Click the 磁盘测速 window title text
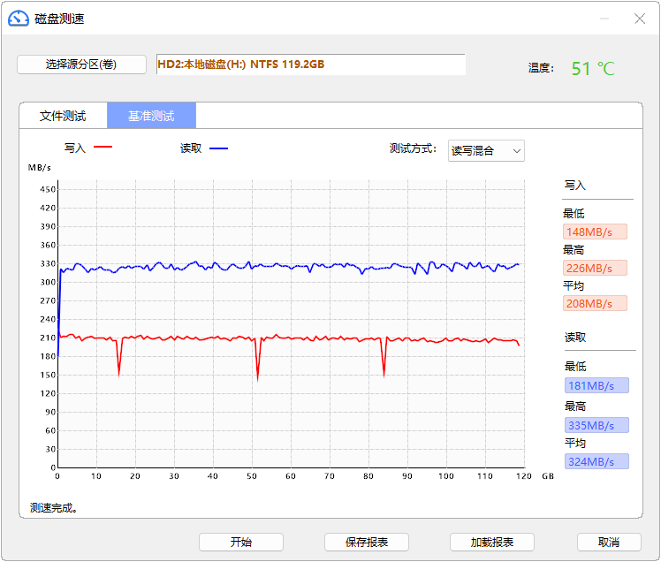Screen dimensions: 661x562 coord(59,19)
